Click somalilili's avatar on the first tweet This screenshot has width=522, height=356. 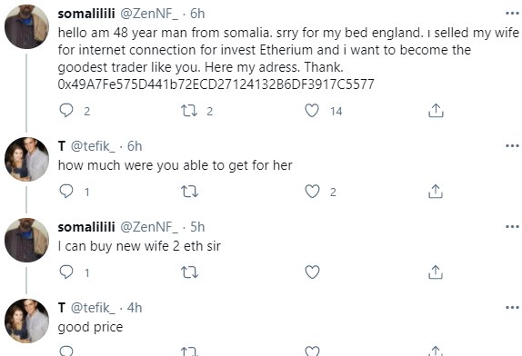[x=26, y=26]
